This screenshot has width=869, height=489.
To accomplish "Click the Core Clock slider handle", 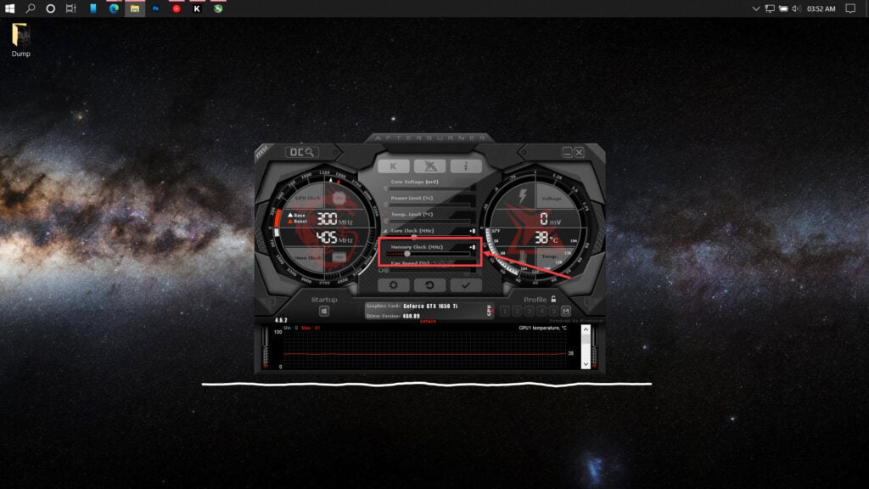I will [x=414, y=238].
